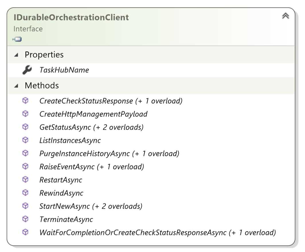Select the cube icon next to TerminateAsync
The image size is (305, 252).
coord(26,219)
